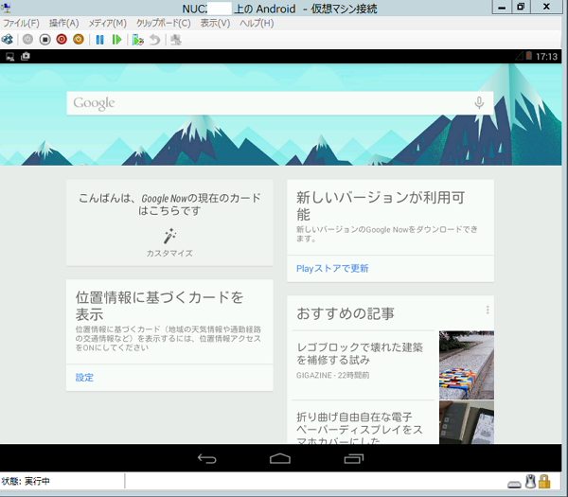Image resolution: width=568 pixels, height=497 pixels.
Task: Click the GIGAZINE - 22時間前 source label
Action: [332, 375]
